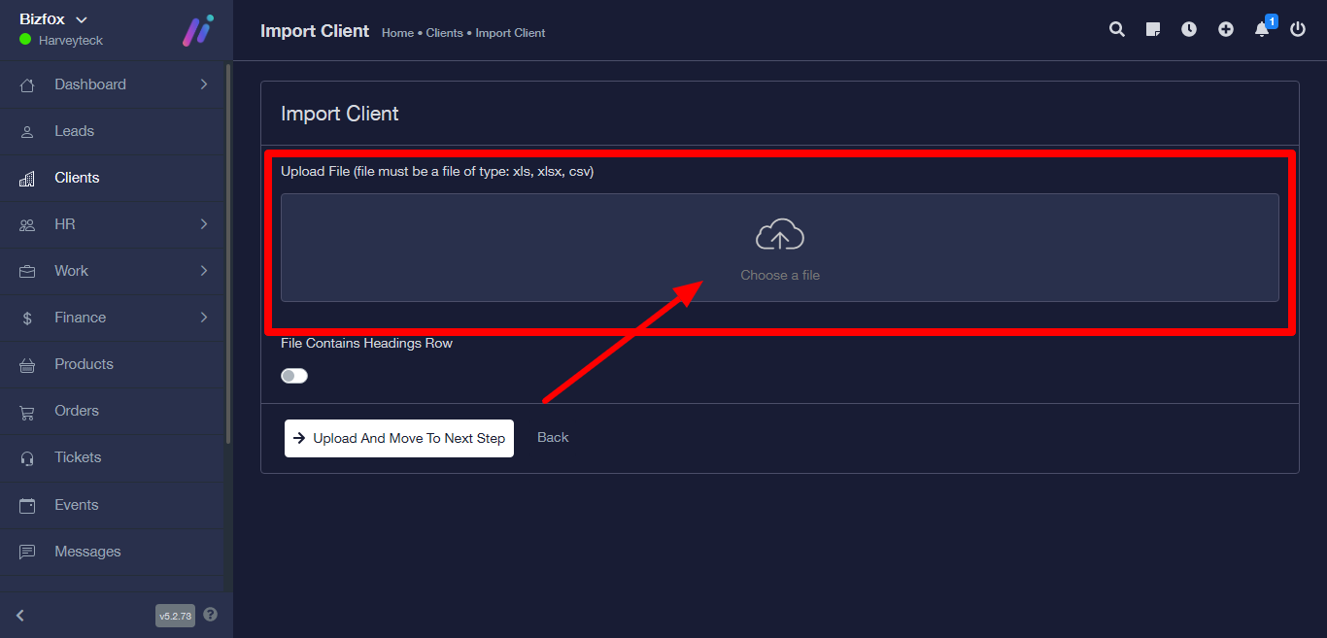This screenshot has height=638, width=1327.
Task: Collapse the sidebar with left arrow
Action: [20, 615]
